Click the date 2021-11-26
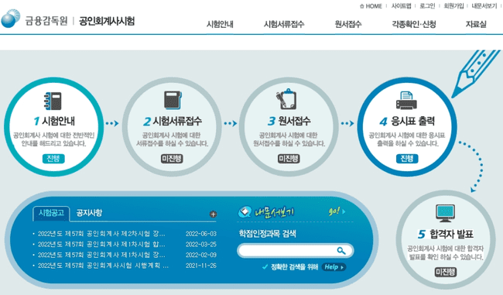Screen dimensions: 503x295 pyautogui.click(x=201, y=266)
